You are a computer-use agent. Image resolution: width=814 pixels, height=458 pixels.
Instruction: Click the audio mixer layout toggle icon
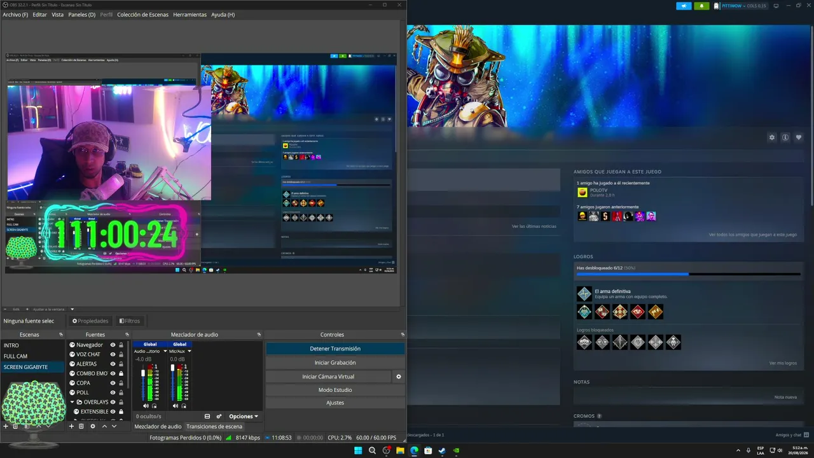207,417
